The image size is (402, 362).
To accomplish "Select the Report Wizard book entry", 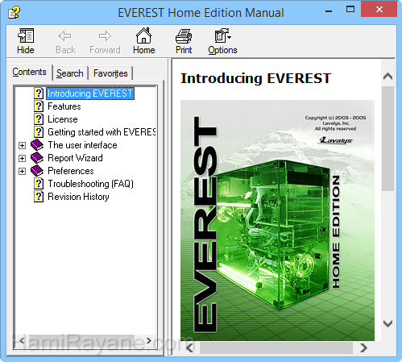I will click(x=75, y=158).
